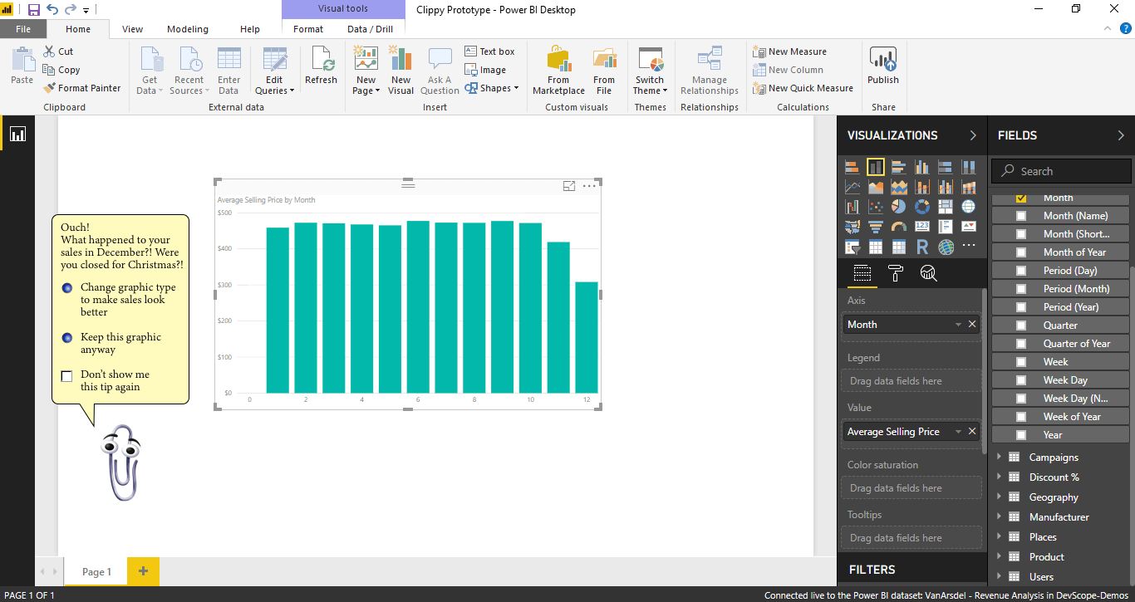This screenshot has width=1135, height=602.
Task: Open the Average Selling Price field dropdown
Action: pyautogui.click(x=958, y=432)
